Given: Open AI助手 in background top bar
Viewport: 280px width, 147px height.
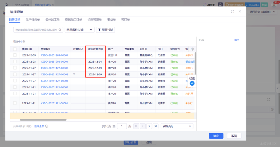Looking at the screenshot, I should (x=209, y=5).
